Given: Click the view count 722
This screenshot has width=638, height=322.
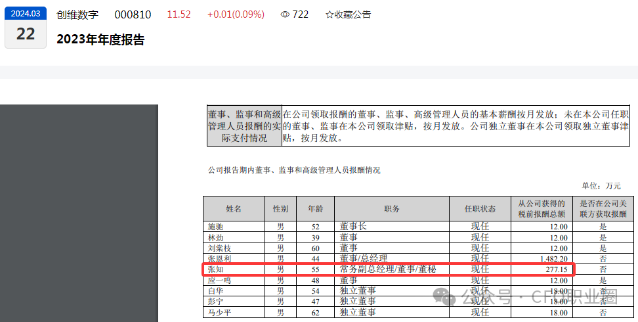Looking at the screenshot, I should click(x=300, y=14).
